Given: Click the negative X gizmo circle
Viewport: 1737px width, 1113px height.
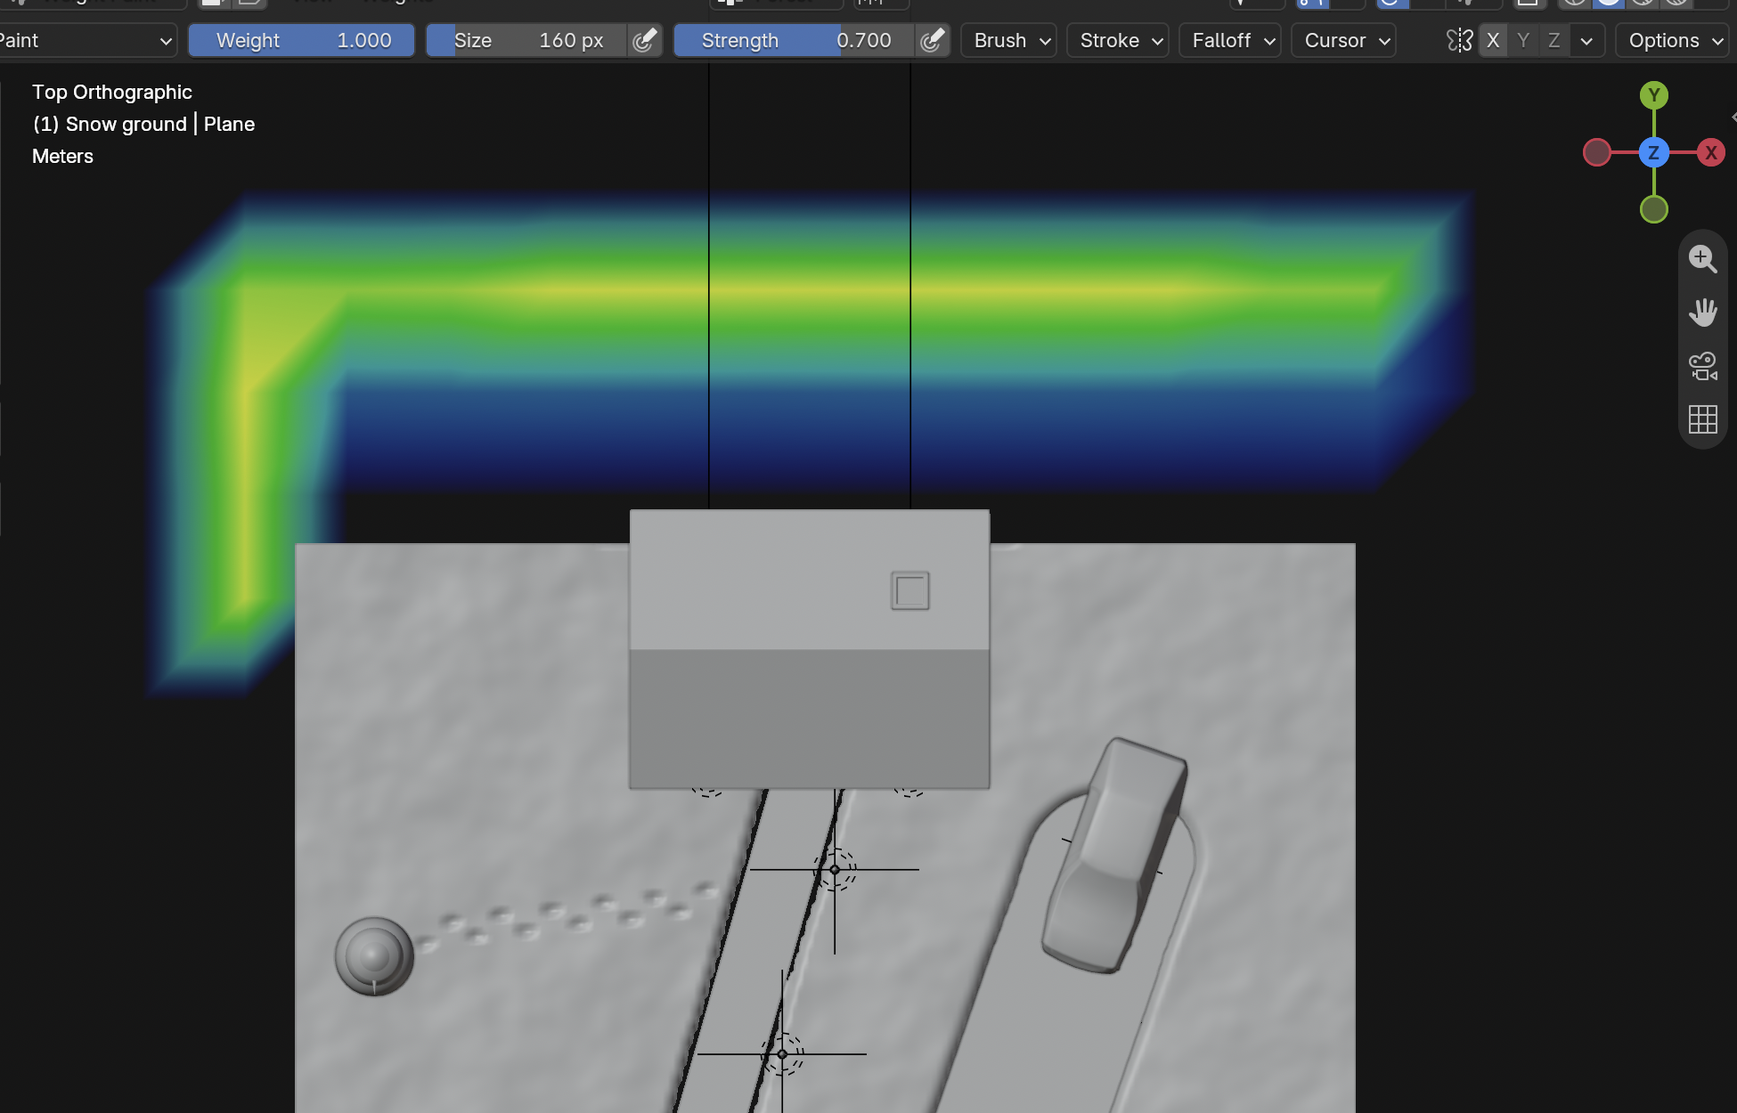Looking at the screenshot, I should point(1597,152).
